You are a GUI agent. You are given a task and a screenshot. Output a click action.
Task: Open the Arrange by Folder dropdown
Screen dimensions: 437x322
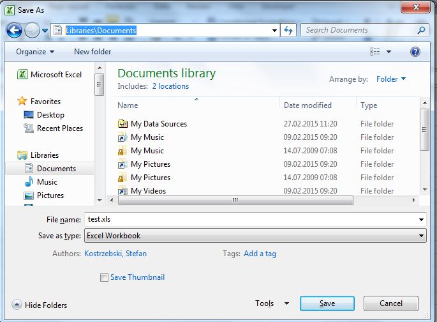coord(391,79)
